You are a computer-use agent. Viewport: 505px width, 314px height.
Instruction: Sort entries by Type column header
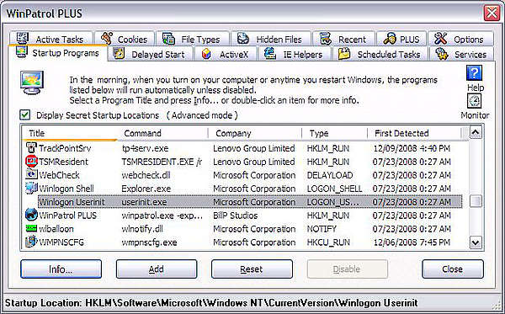(x=334, y=133)
